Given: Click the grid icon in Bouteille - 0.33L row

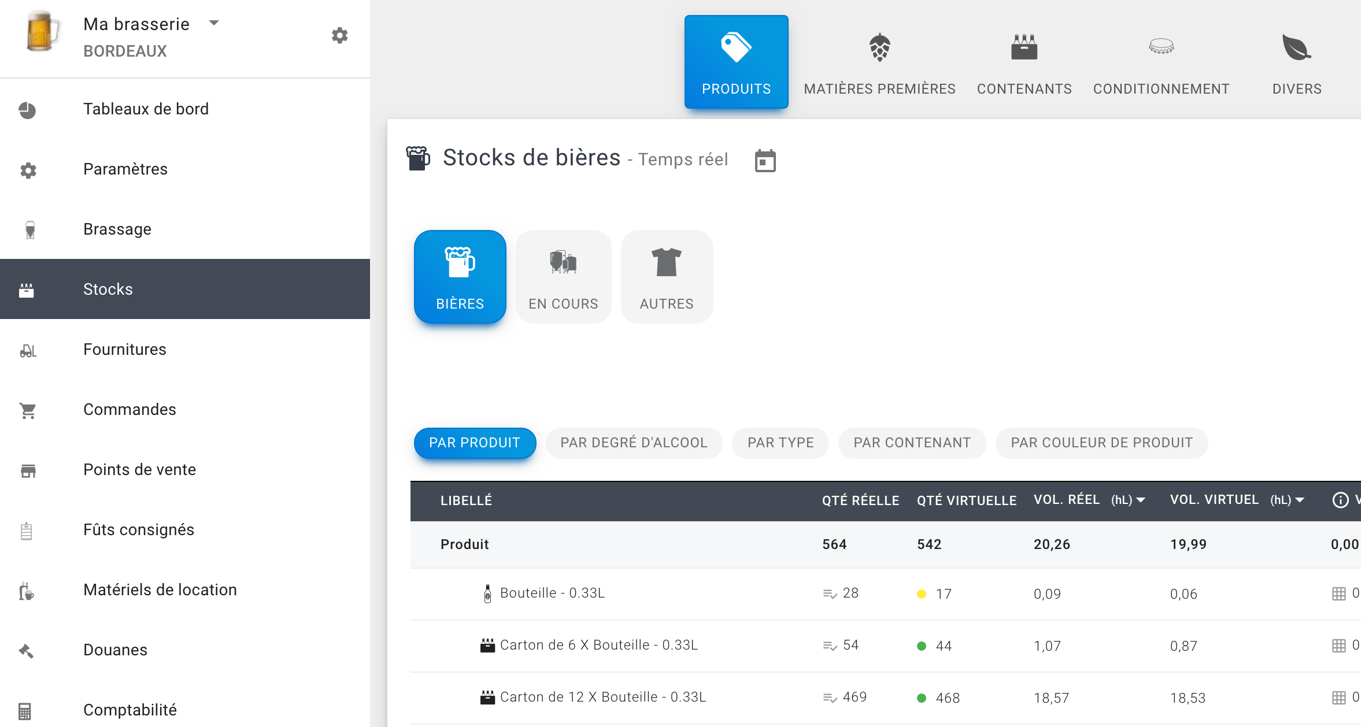Looking at the screenshot, I should 1338,594.
